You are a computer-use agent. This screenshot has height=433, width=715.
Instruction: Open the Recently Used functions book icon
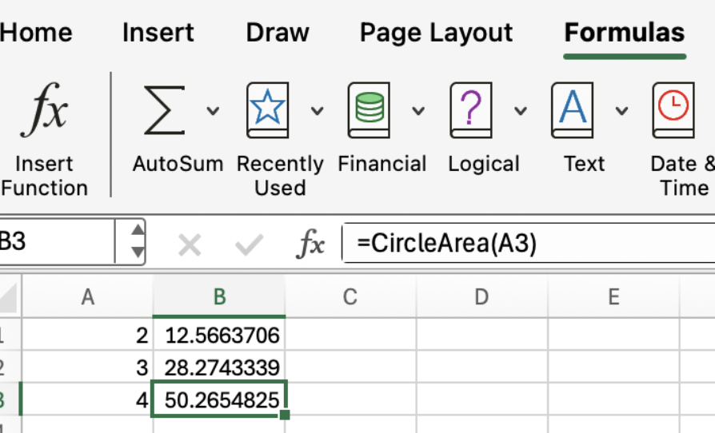tap(268, 110)
